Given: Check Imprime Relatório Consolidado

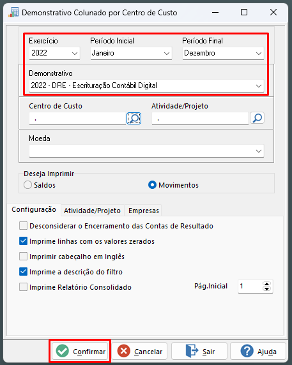Looking at the screenshot, I should pyautogui.click(x=23, y=287).
